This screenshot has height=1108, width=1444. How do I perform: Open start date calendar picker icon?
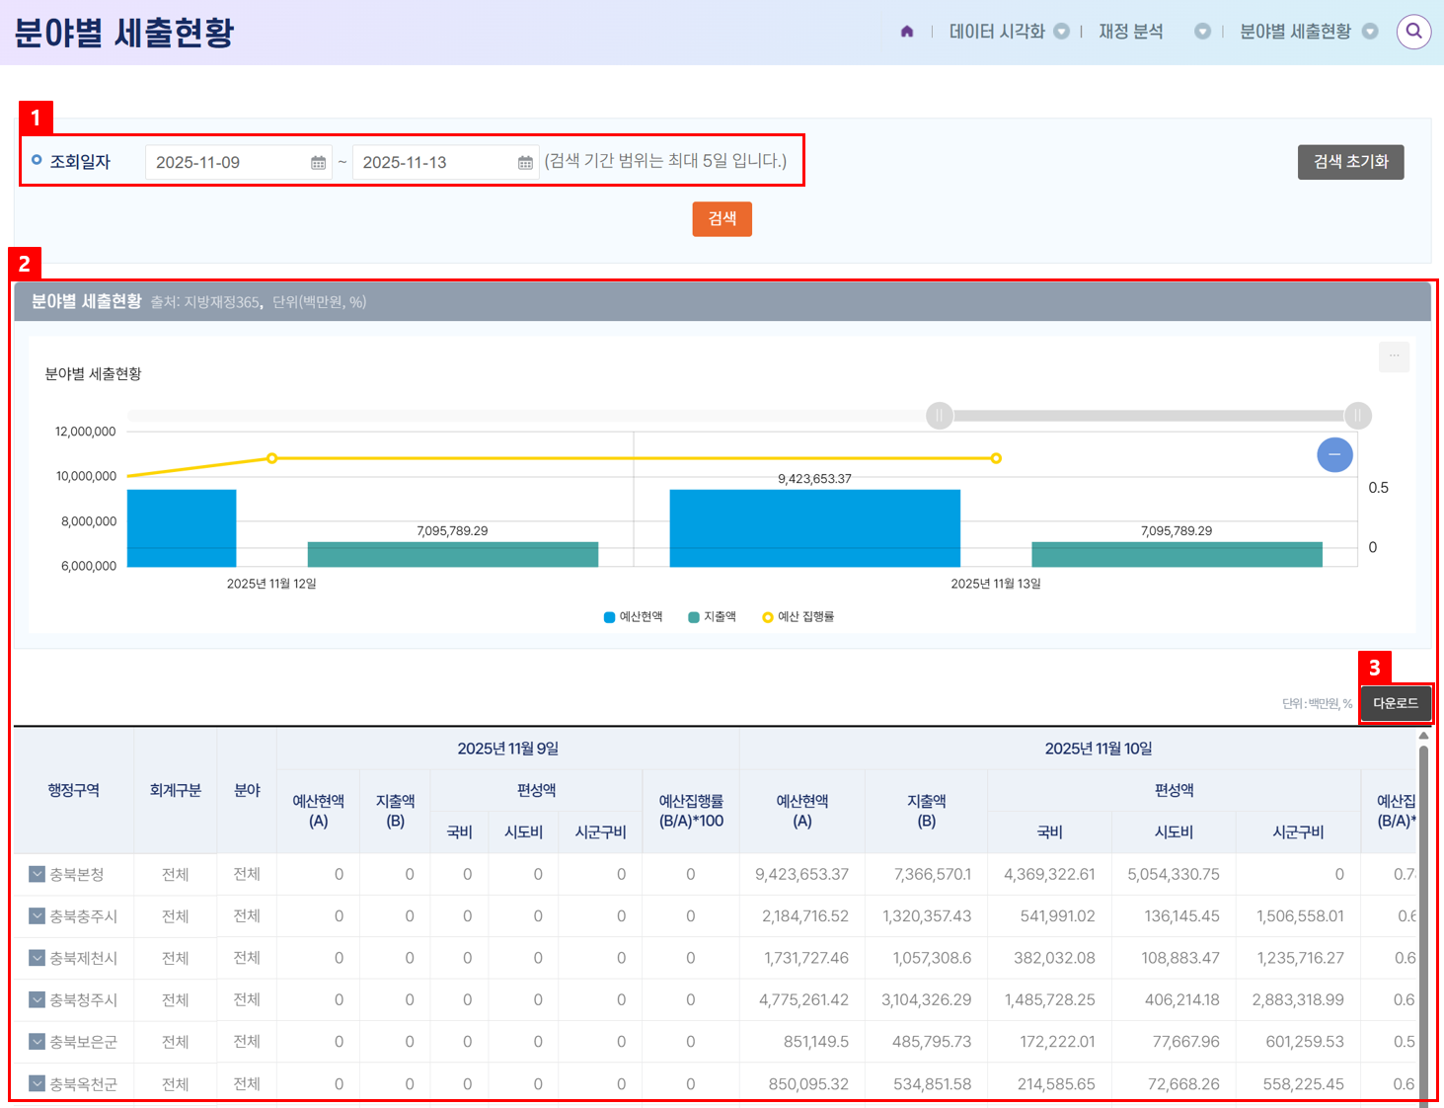(318, 163)
